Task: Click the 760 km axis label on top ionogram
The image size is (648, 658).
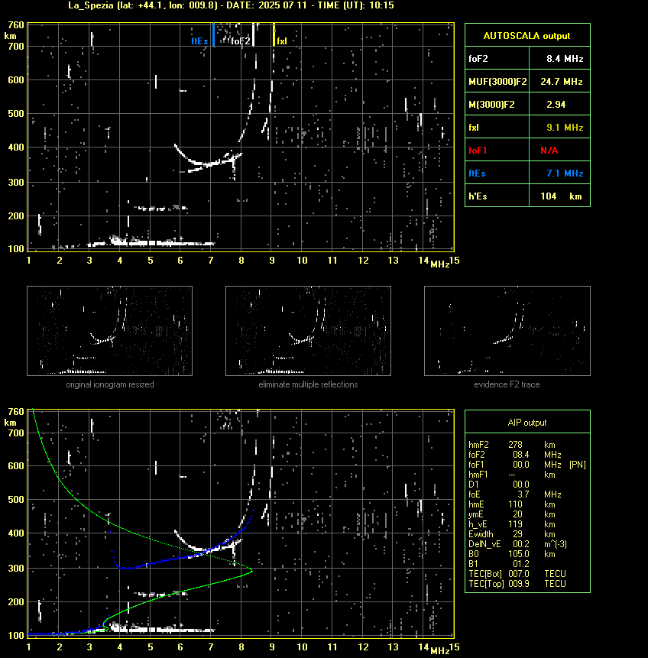Action: coord(16,25)
